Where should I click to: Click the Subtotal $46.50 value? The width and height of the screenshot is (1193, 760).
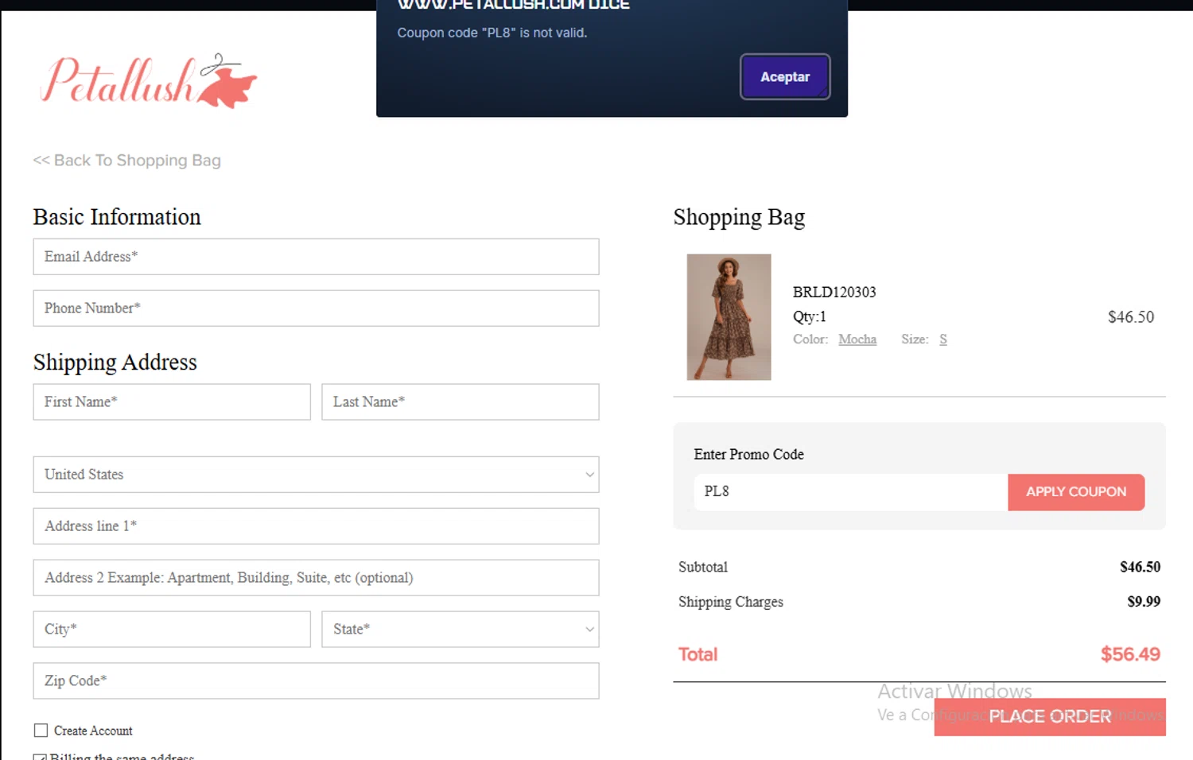[x=1140, y=567]
